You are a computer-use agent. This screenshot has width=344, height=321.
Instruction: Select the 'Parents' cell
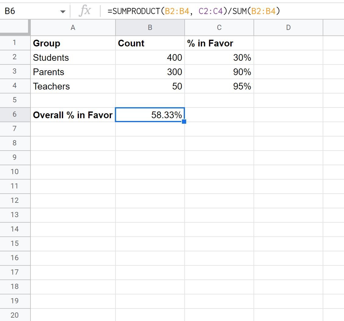[73, 72]
